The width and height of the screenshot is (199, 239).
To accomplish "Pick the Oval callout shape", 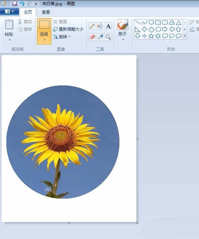I will coord(172,36).
